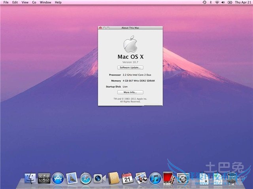Screen dimensions: 253x189
Task: Open the Trash in the dock
Action: pyautogui.click(x=232, y=178)
